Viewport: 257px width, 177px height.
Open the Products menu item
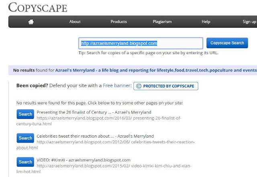(x=119, y=22)
